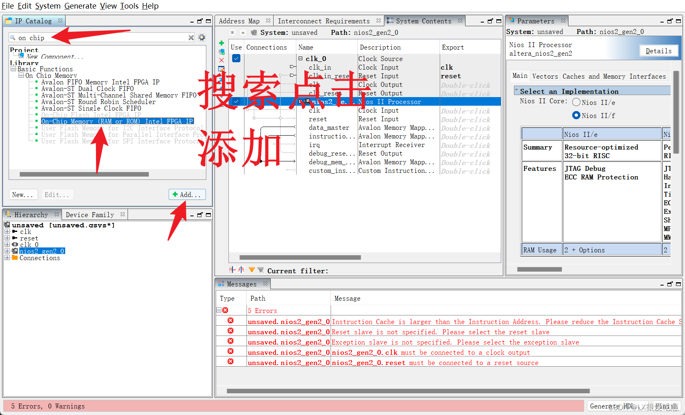This screenshot has width=685, height=415.
Task: Click the orange filter funnel icon
Action: [x=252, y=270]
